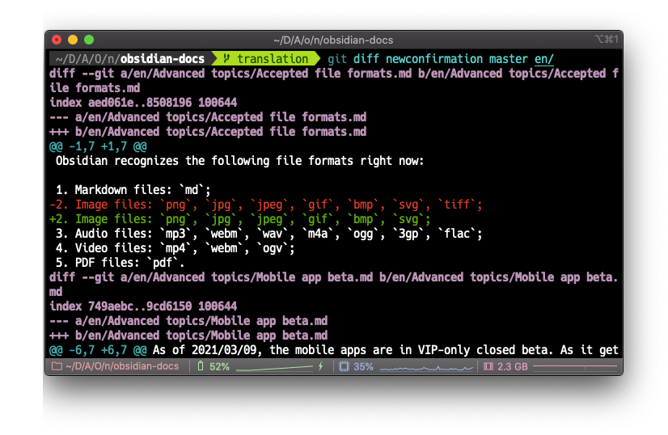Click the folder icon in status bar
The image size is (668, 435).
tap(57, 366)
